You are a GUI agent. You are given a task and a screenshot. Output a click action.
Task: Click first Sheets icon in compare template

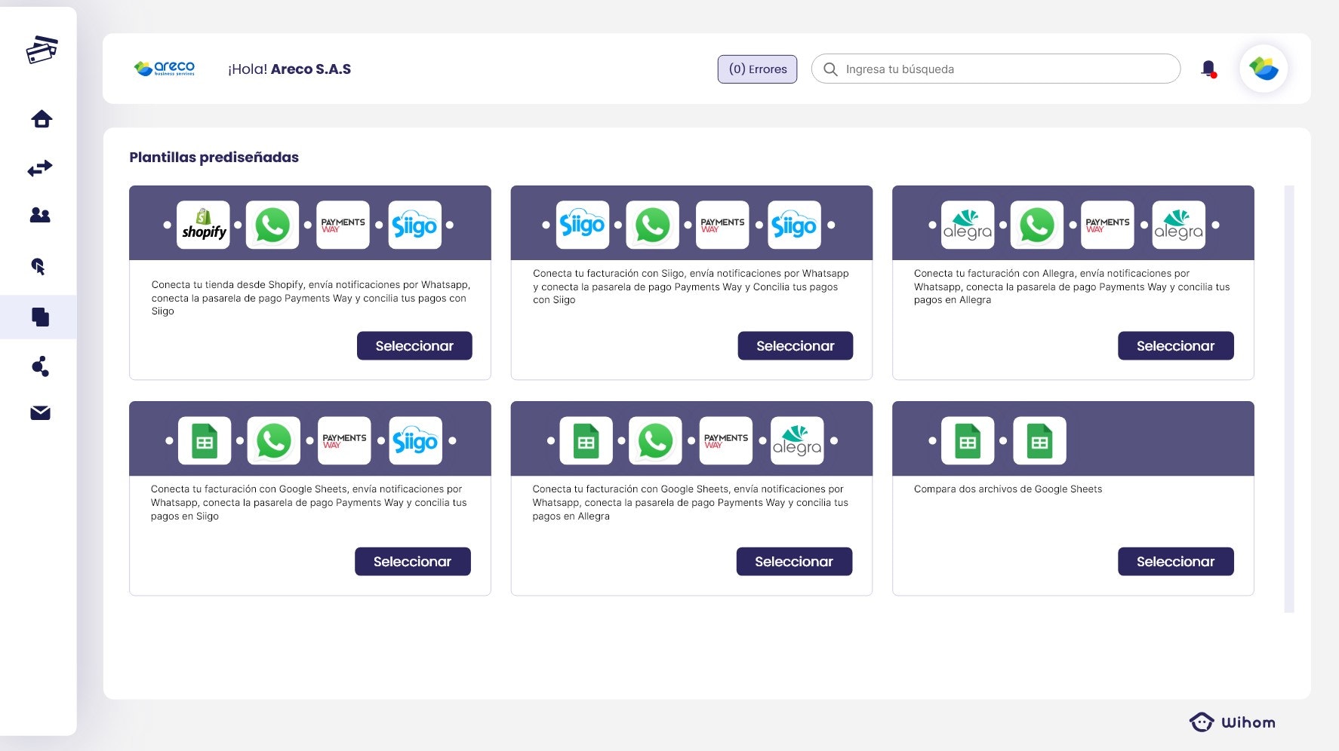[968, 440]
